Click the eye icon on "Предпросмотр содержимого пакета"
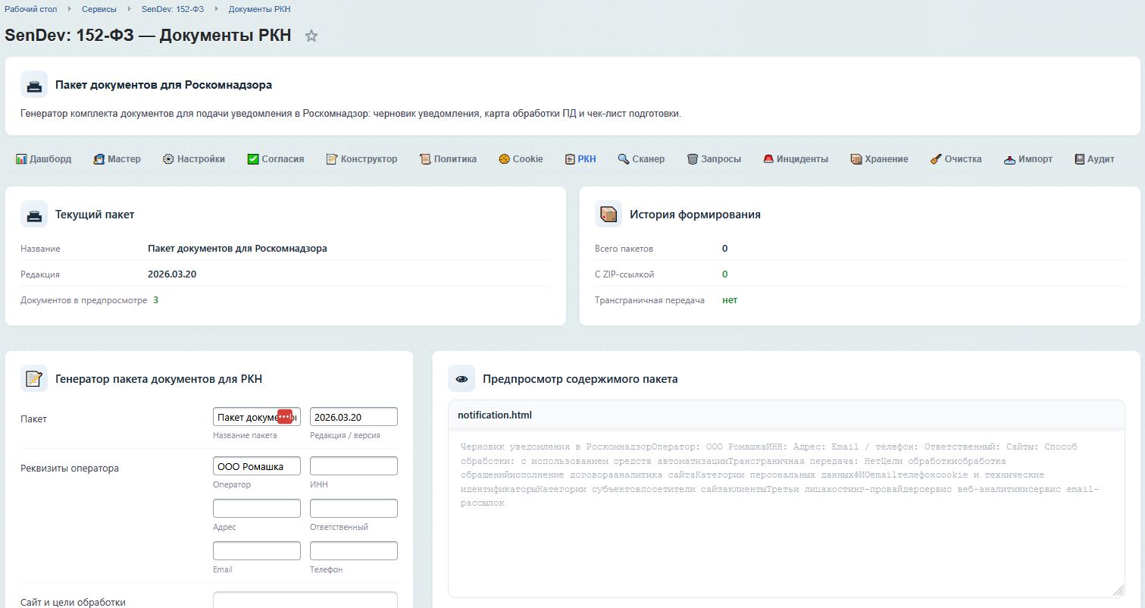 coord(461,378)
